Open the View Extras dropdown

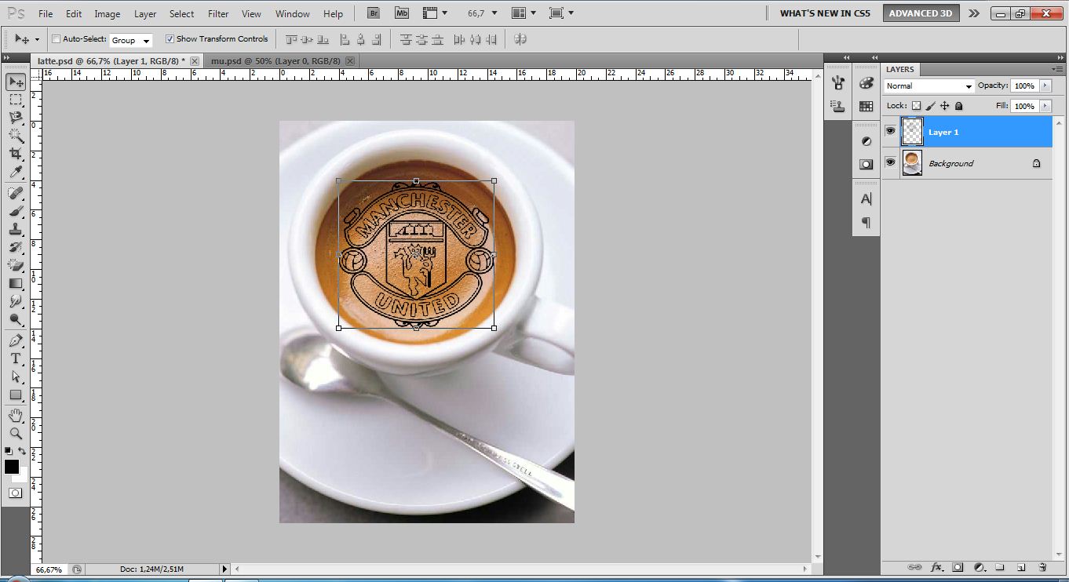[435, 13]
